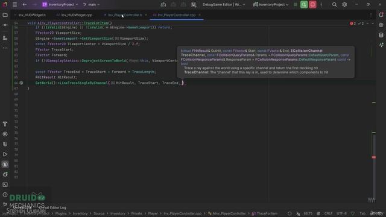Open the InventoryProject solution dropdown

pyautogui.click(x=60, y=4)
